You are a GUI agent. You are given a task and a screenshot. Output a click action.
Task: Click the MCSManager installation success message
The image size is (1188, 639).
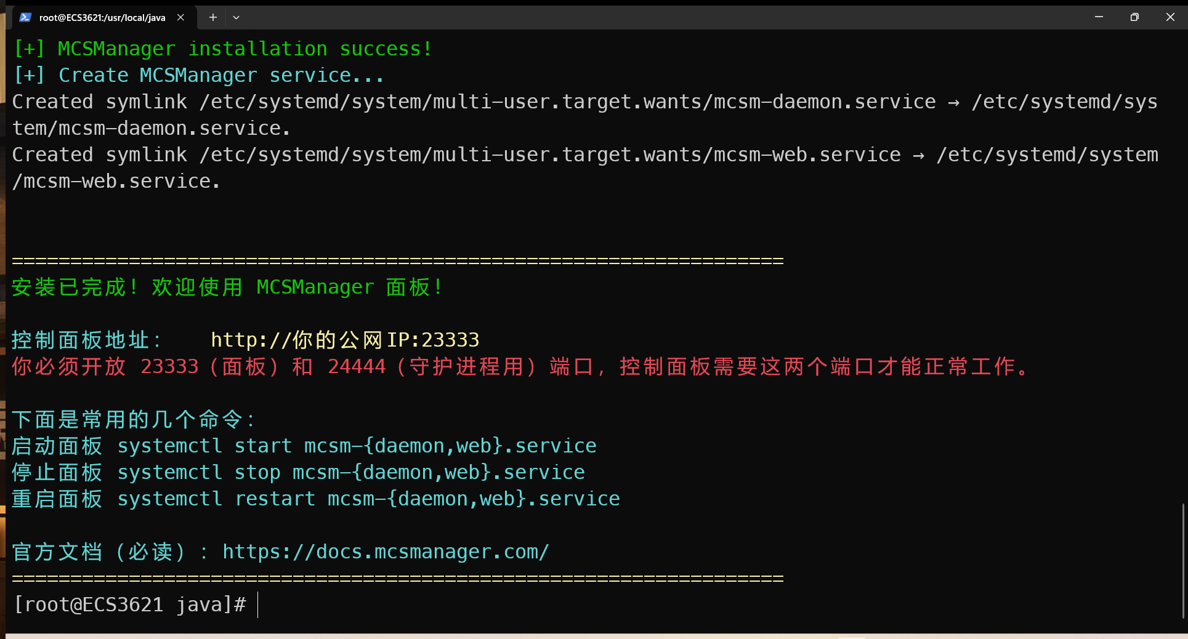tap(223, 49)
